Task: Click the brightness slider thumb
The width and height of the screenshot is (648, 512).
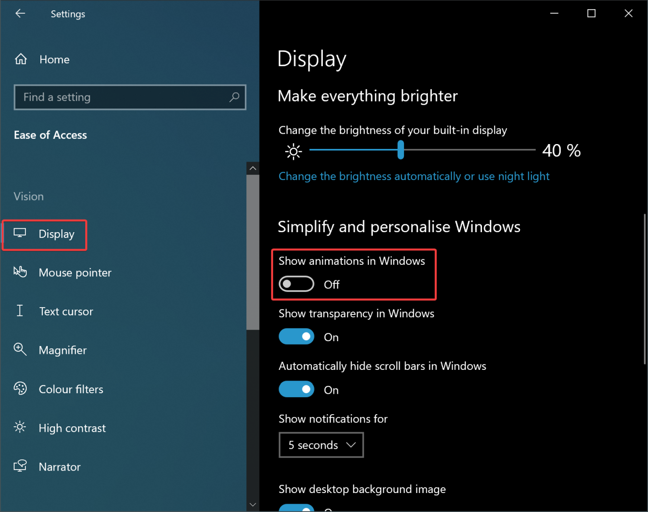Action: click(401, 150)
